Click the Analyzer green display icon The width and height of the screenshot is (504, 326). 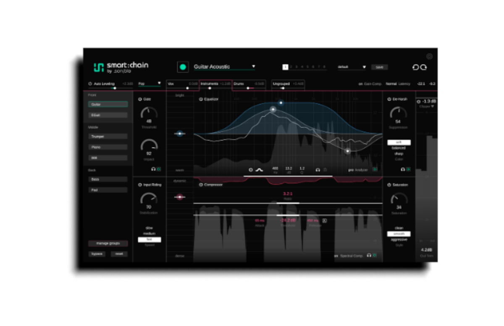[x=375, y=170]
